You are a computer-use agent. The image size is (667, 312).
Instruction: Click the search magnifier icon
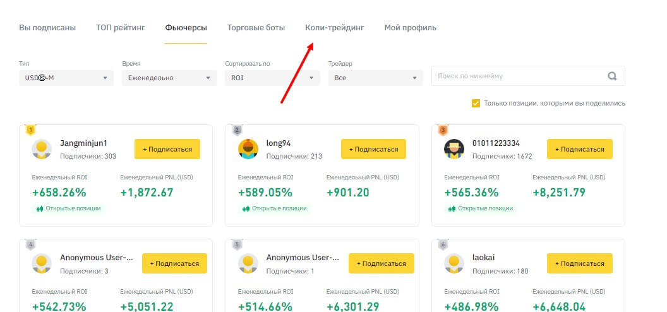pyautogui.click(x=611, y=76)
